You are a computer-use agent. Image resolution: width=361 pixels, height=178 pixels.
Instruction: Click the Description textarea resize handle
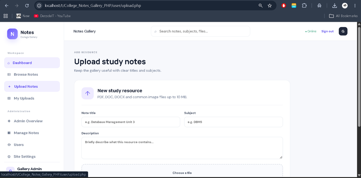pos(281,157)
